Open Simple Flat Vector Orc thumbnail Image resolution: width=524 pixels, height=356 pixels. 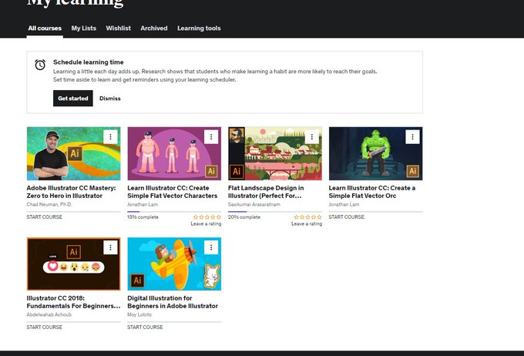pos(375,153)
